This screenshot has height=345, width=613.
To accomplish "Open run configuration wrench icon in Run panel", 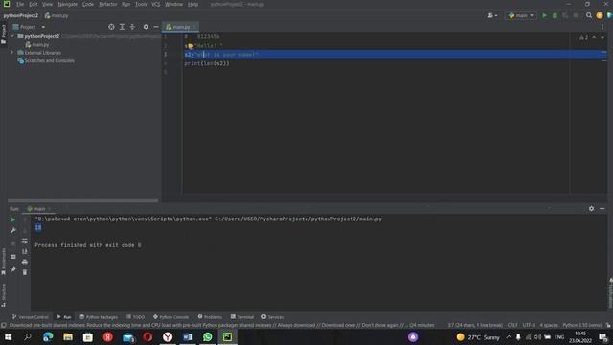I will pos(12,230).
